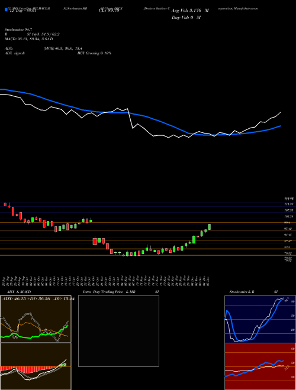This screenshot has width=296, height=390.
Task: Click the 'Avg Vol: 3.176 M' text
Action: 190,11
